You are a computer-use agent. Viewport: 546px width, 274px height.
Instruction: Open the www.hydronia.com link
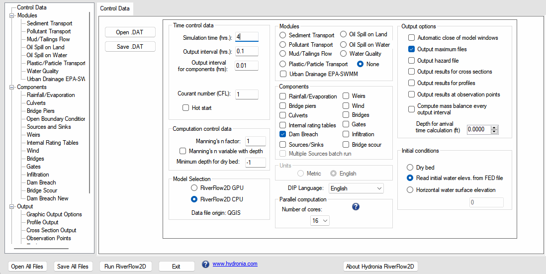(235, 264)
